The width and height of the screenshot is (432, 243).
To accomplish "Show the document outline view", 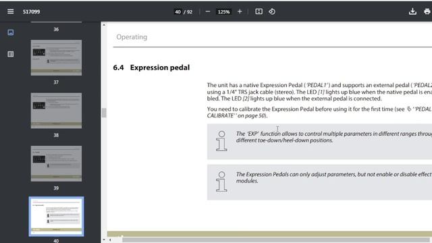I will click(11, 54).
